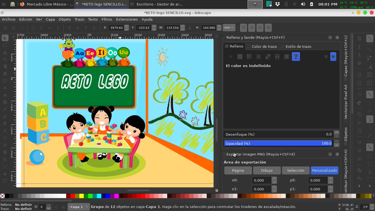Select the Zoom magnifier tool in toolbox
This screenshot has width=375, height=211.
click(5, 59)
